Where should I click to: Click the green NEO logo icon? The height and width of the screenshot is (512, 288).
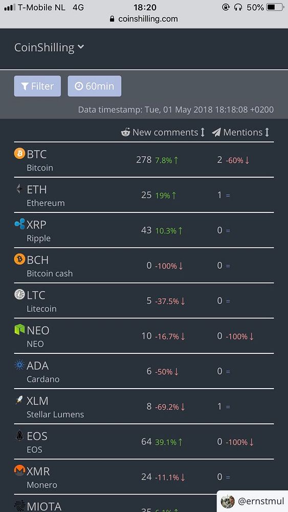(x=19, y=329)
